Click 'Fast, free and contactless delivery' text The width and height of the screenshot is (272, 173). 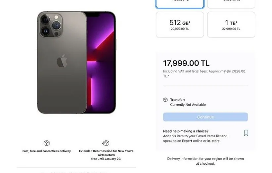(46, 151)
